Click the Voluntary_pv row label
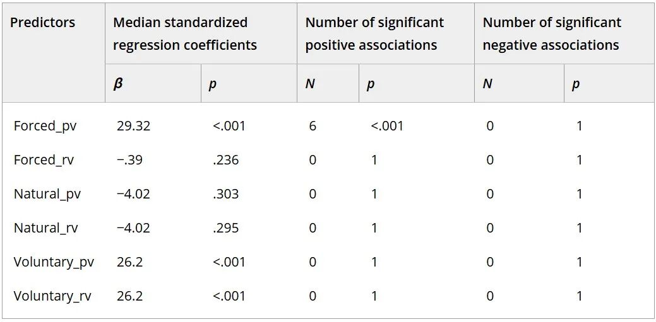This screenshot has width=656, height=322. (x=54, y=262)
